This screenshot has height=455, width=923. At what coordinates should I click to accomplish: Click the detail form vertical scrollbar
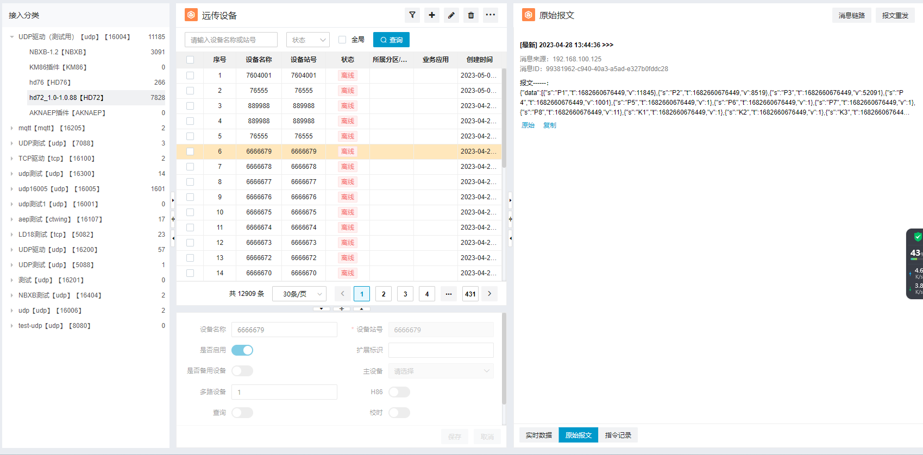(x=504, y=358)
